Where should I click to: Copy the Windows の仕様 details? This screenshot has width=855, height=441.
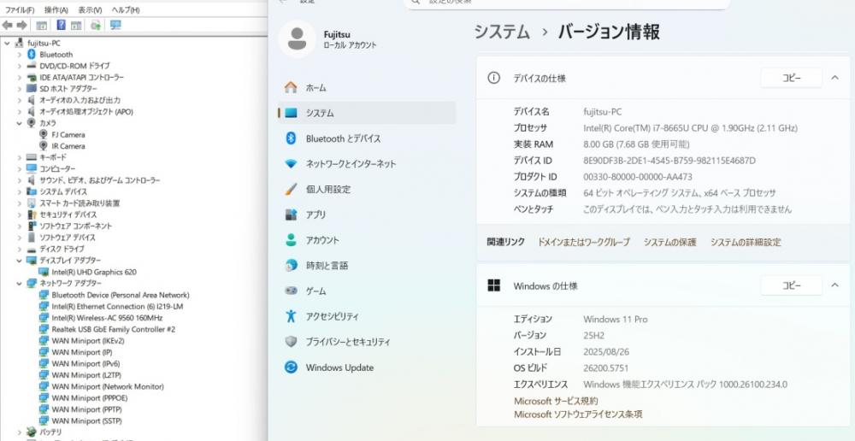click(791, 285)
